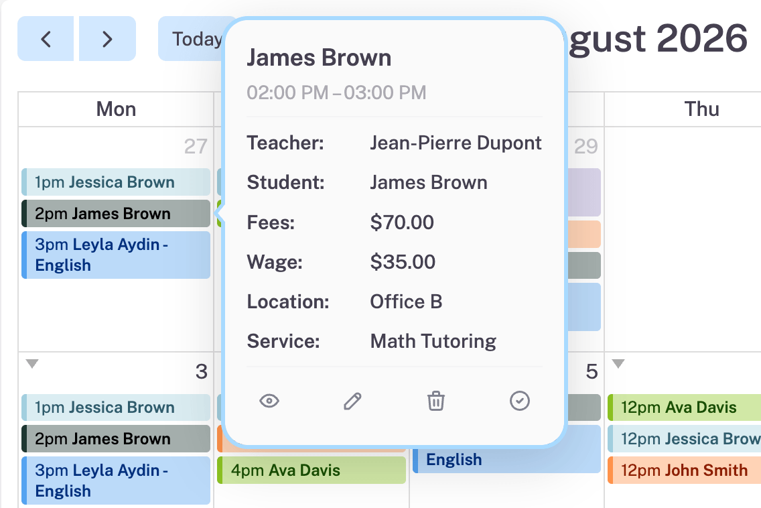This screenshot has height=508, width=761.
Task: Click the day number 3
Action: click(202, 372)
